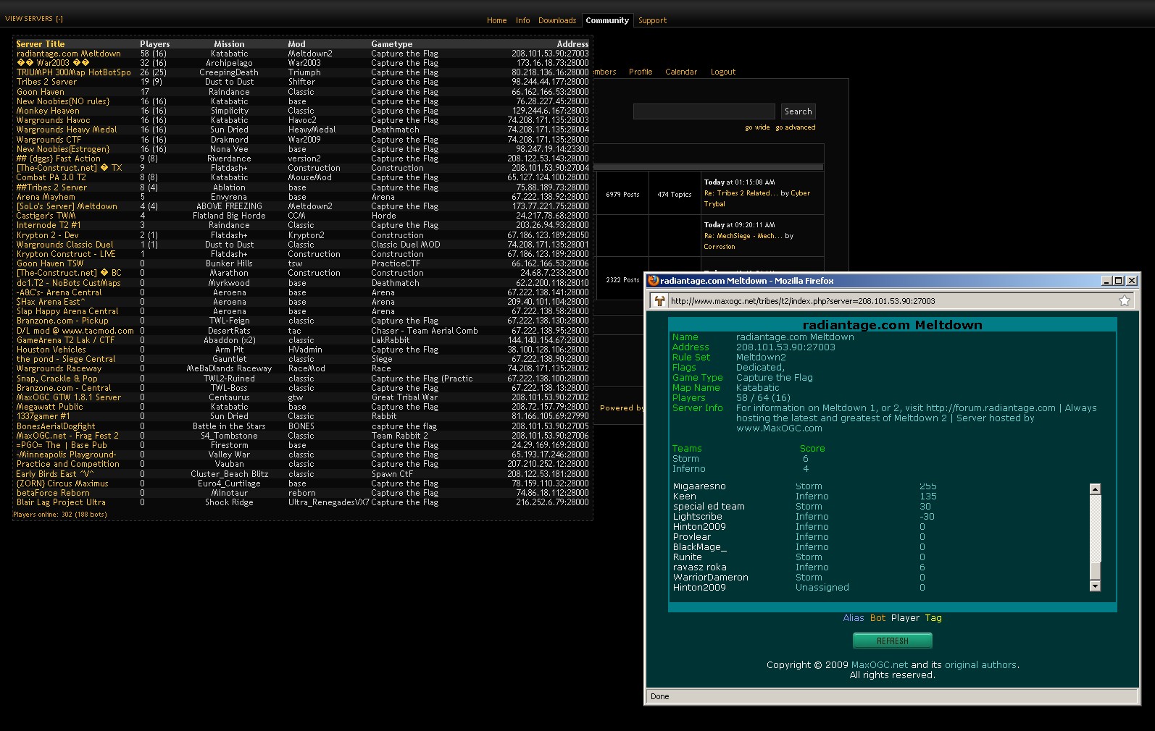This screenshot has height=731, width=1155.
Task: Click the Firefox logo in the popup title bar
Action: [653, 281]
